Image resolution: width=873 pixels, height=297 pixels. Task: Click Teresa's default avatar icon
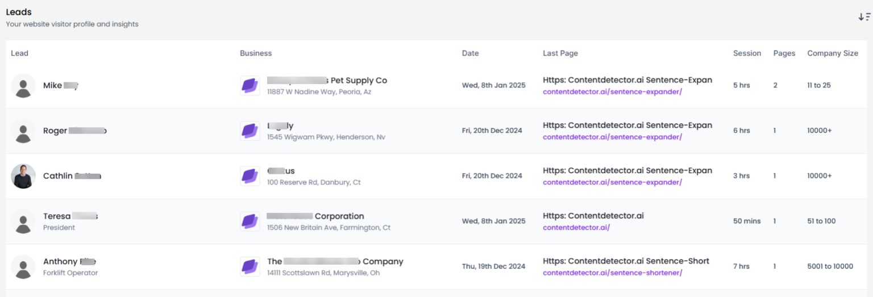coord(23,221)
